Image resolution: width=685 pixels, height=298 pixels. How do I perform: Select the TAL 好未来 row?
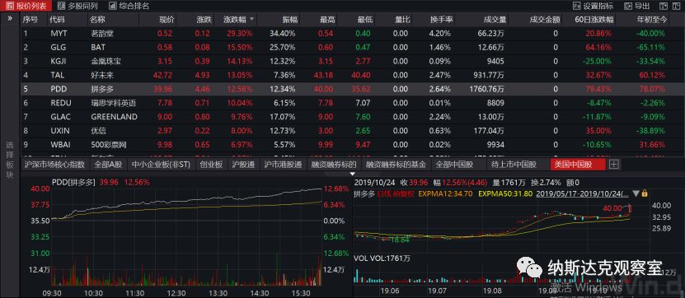353,75
